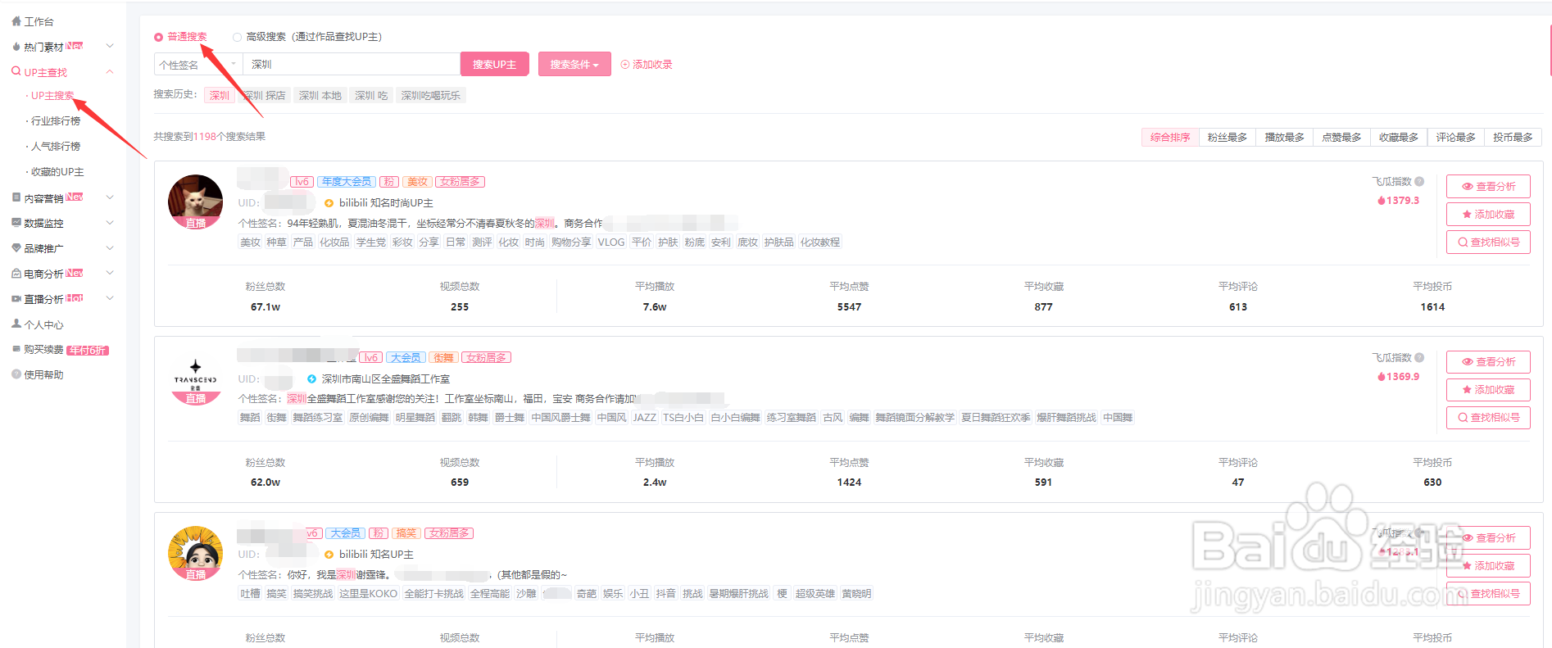Click the 购买续费 card icon
1552x648 pixels.
tap(16, 349)
